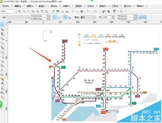Image resolution: width=162 pixels, height=123 pixels.
Task: Click the Export icon
Action: [108, 11]
